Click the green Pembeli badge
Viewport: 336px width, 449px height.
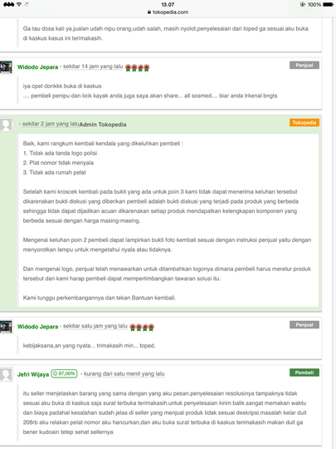304,373
